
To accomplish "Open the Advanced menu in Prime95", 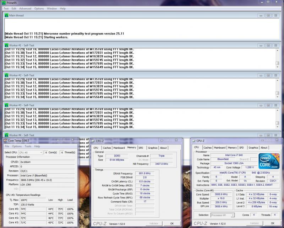I will coord(25,9).
